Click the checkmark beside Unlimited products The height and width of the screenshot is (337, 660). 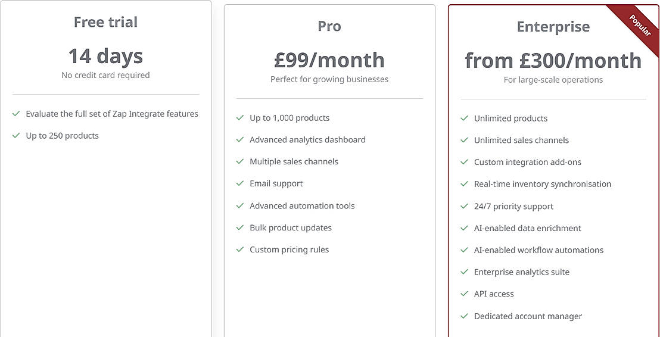coord(464,118)
